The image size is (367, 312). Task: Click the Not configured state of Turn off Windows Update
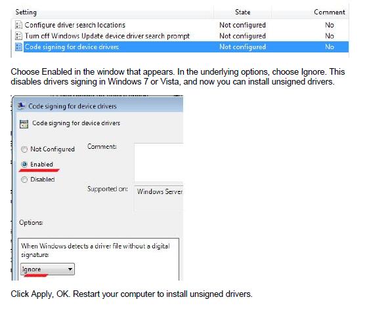coord(242,36)
